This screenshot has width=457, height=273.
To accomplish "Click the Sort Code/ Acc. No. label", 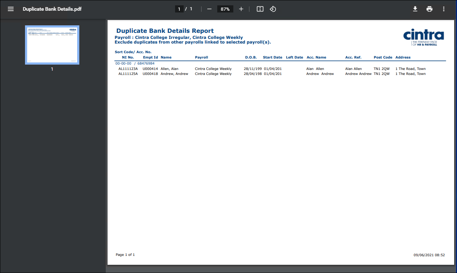I will tap(133, 52).
